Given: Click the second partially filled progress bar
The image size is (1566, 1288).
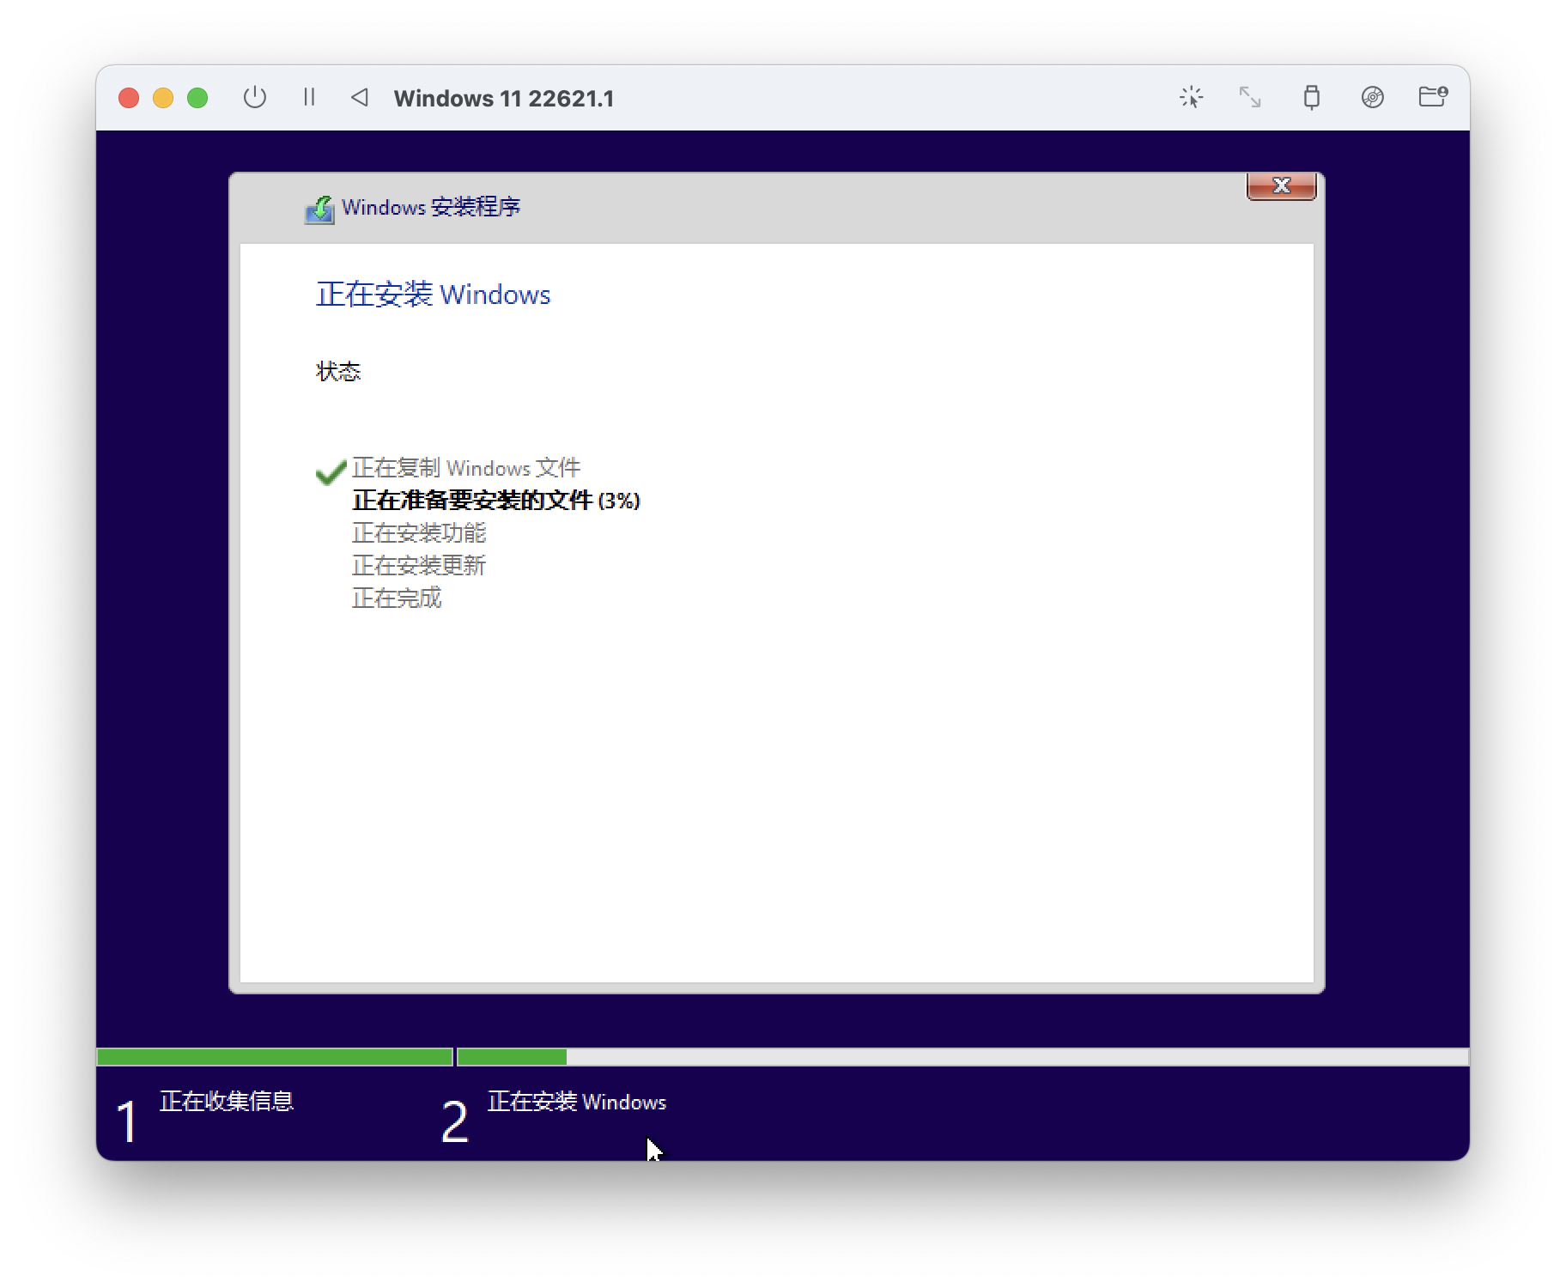Looking at the screenshot, I should click(962, 1057).
